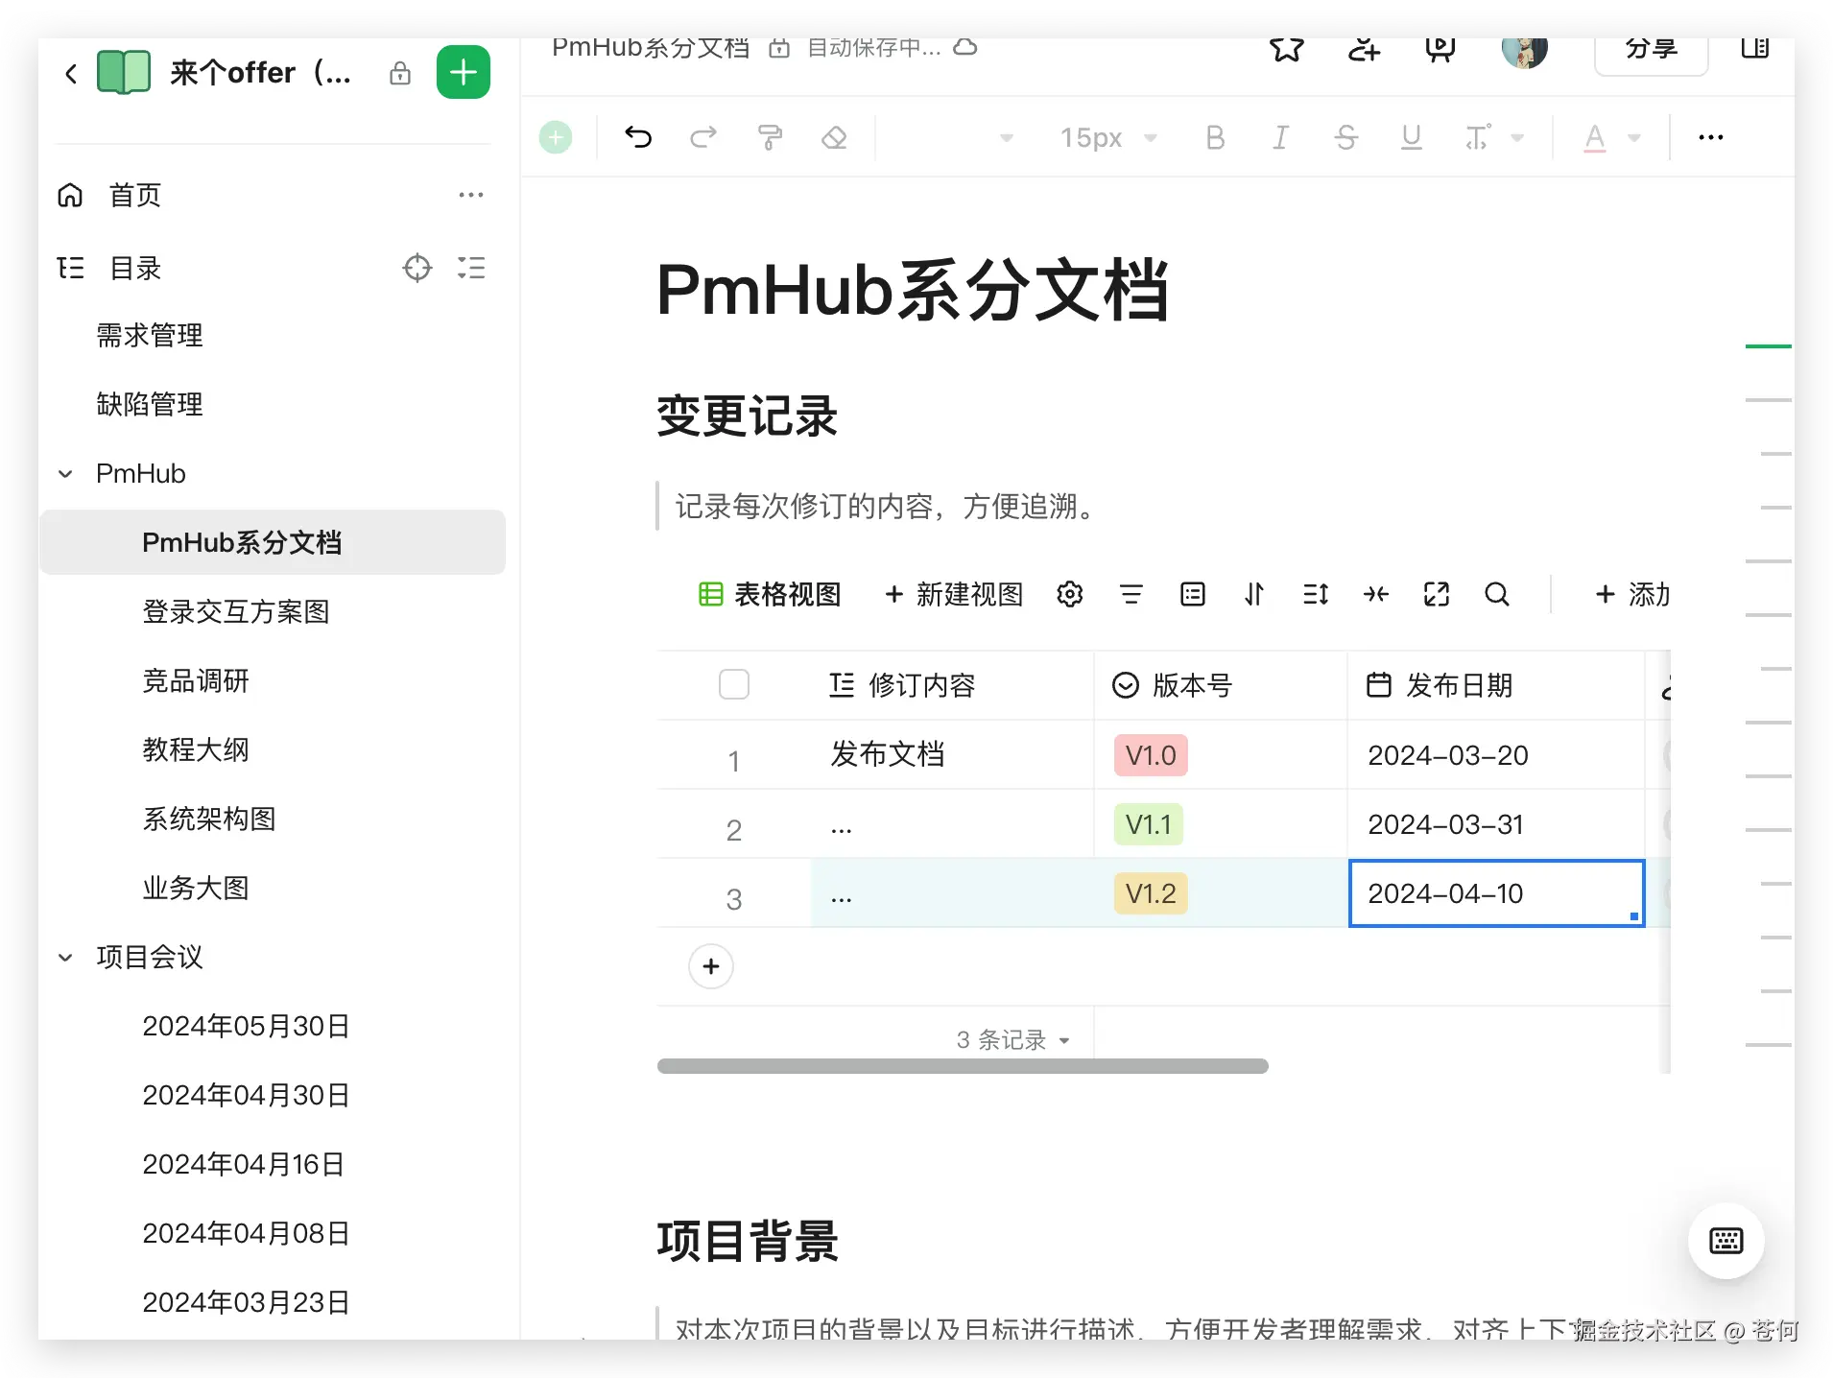Screen dimensions: 1833x1378
Task: Open meeting note 2024年04月08日
Action: 246,1233
